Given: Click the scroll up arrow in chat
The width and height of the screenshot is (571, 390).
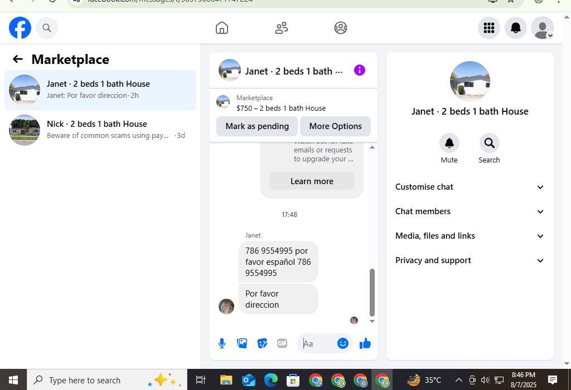Looking at the screenshot, I should [x=372, y=147].
